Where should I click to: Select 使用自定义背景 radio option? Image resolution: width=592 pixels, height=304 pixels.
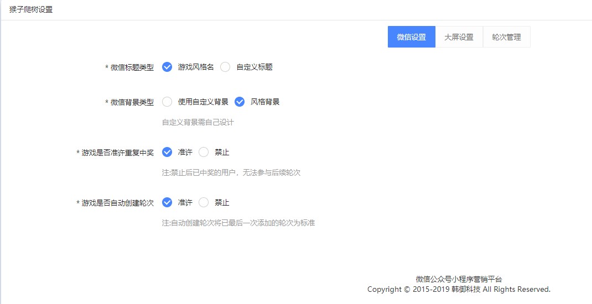coord(167,102)
